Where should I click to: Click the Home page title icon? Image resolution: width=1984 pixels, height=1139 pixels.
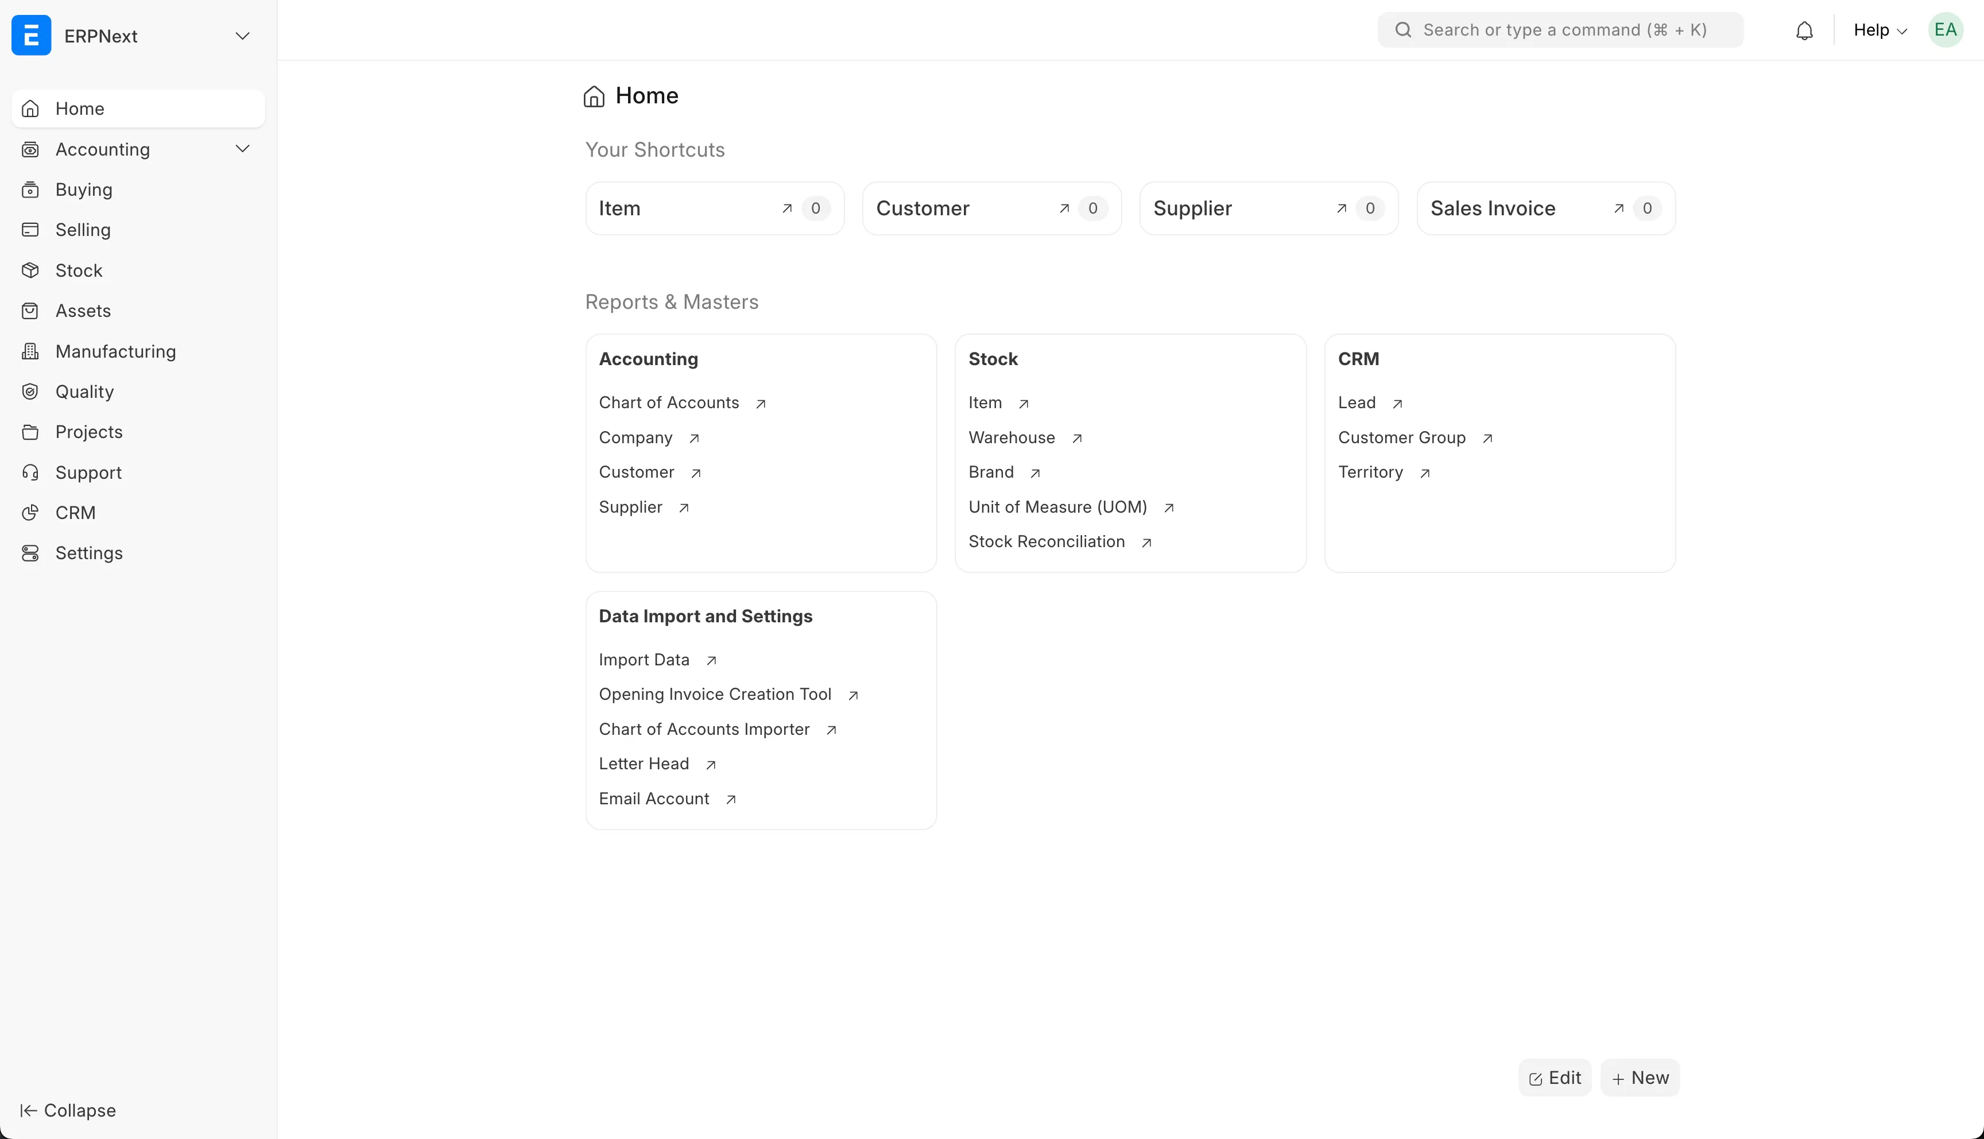tap(594, 96)
